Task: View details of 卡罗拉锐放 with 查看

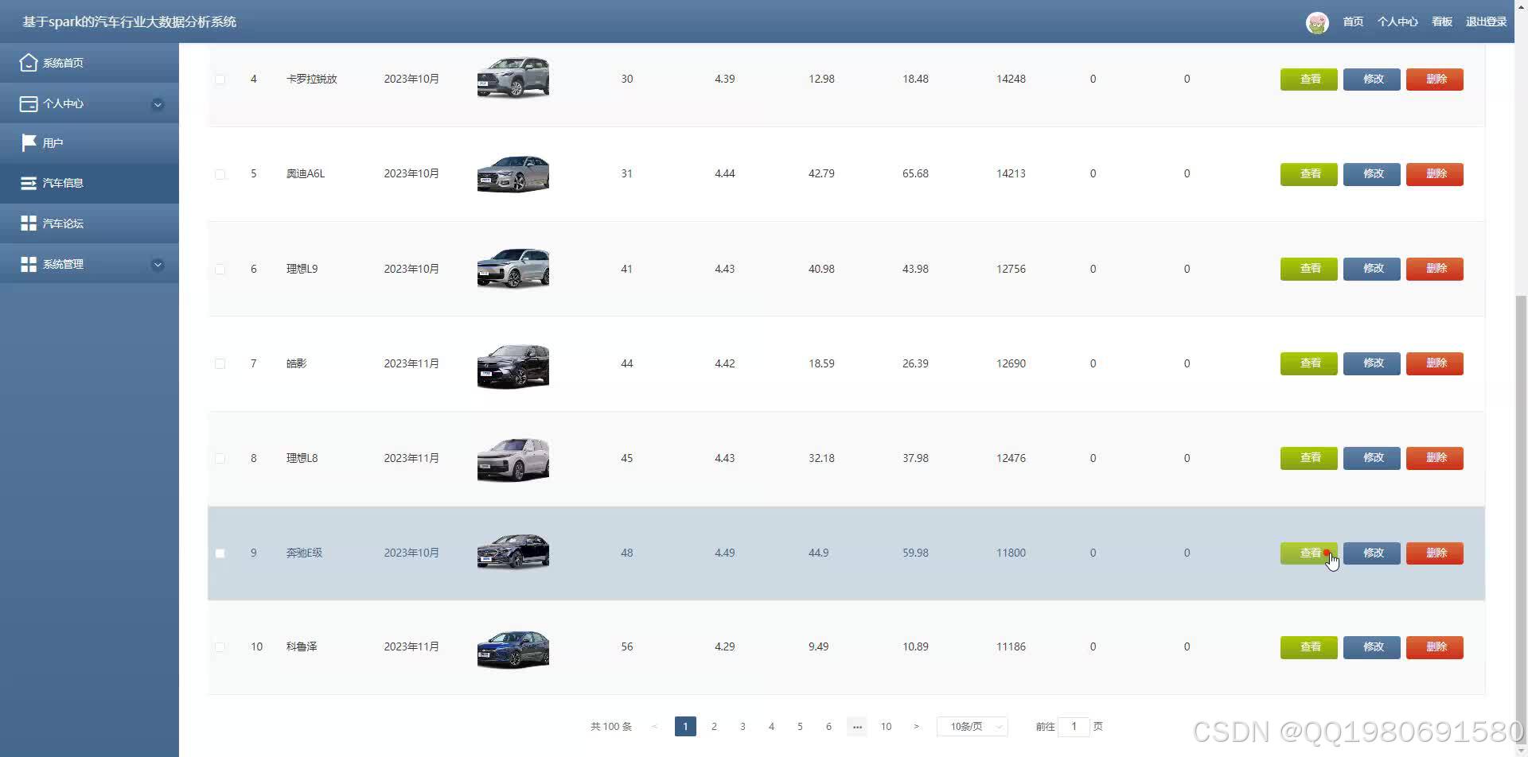Action: point(1308,80)
